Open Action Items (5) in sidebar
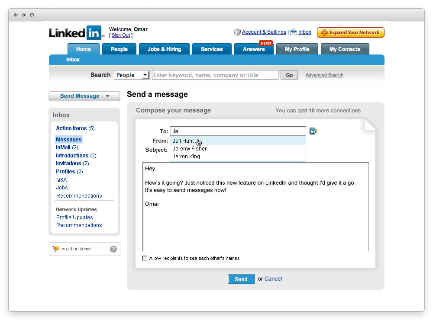Screen dimensions: 433x323 (75, 128)
